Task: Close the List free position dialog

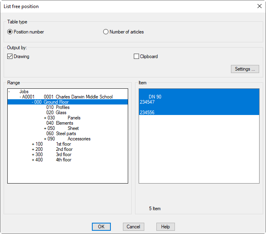Action: (x=259, y=6)
